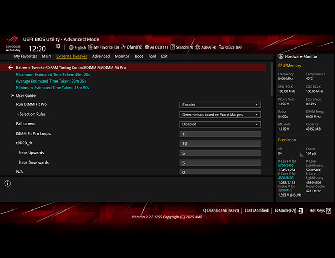Viewport: 335px width, 258px height.
Task: Click the Fail to next label
Action: [x=26, y=124]
